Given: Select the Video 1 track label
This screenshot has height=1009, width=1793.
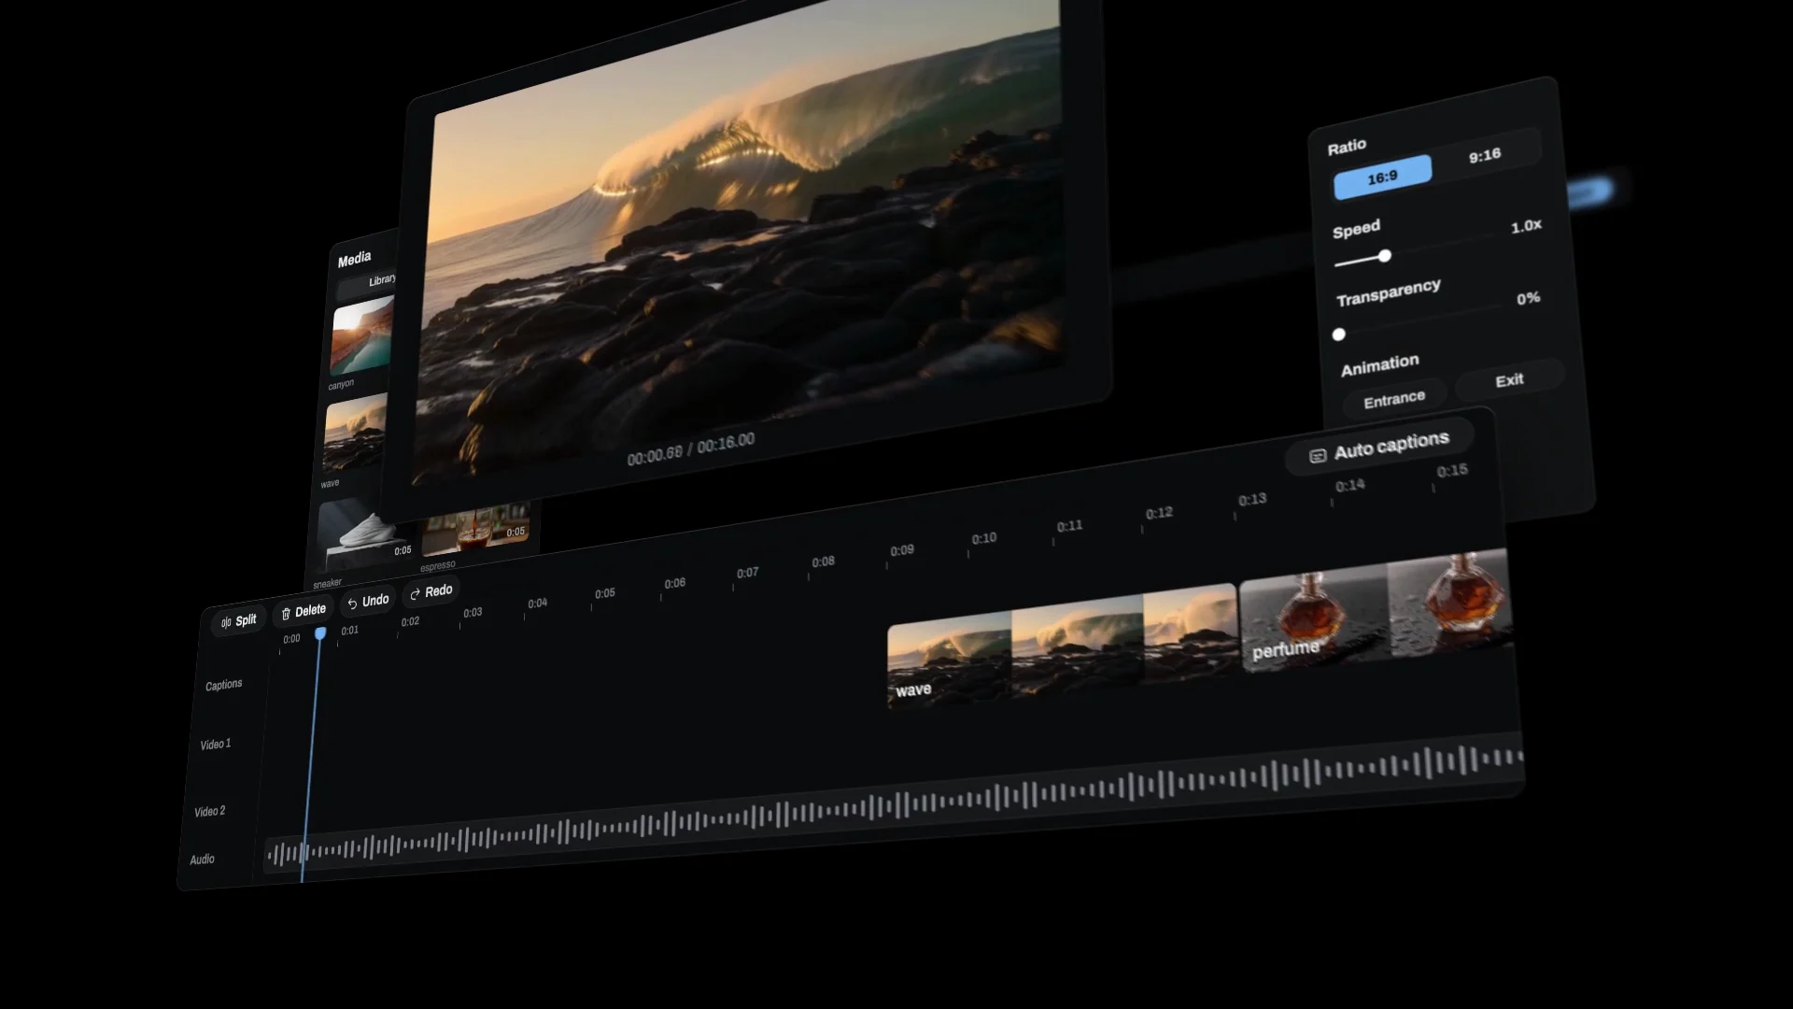Looking at the screenshot, I should (216, 745).
